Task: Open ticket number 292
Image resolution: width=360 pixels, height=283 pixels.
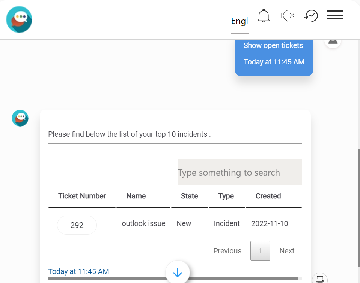Action: point(77,225)
